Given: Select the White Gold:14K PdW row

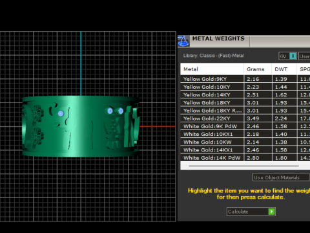Looking at the screenshot, I should click(245, 158).
